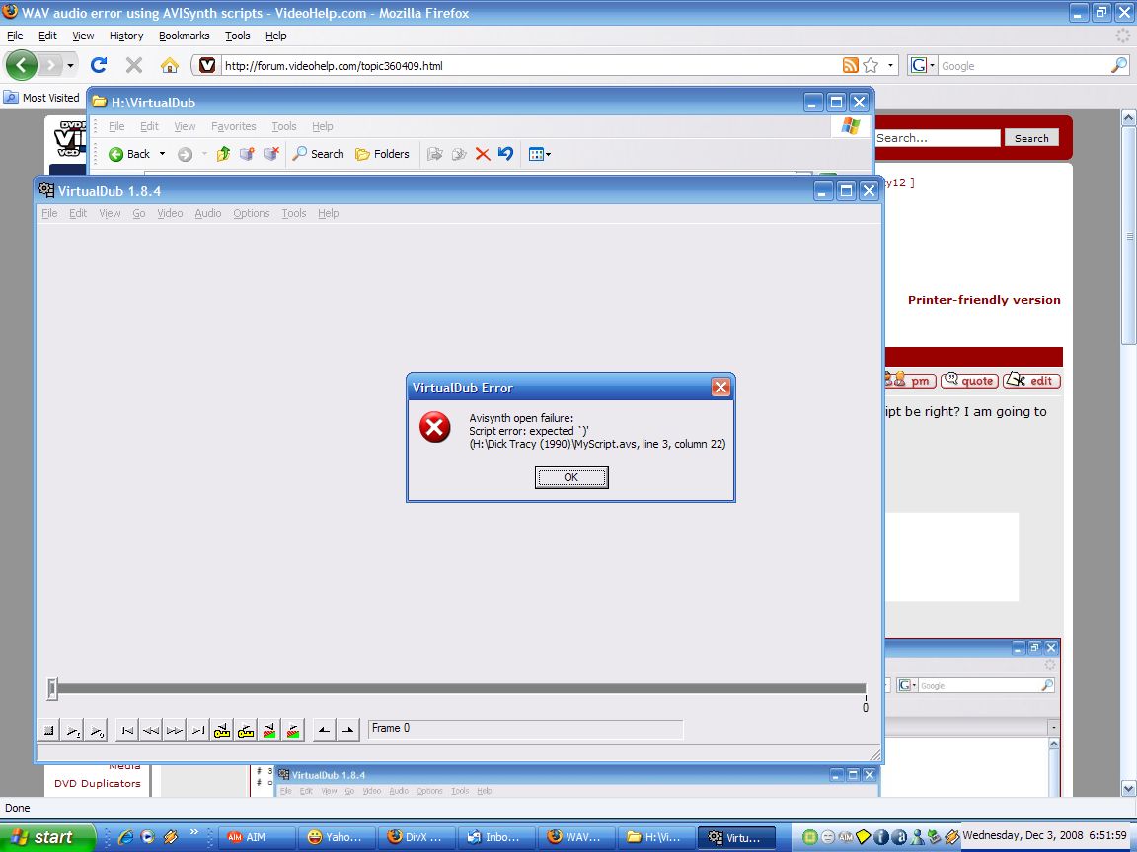Click the Firefox Home button
Screen dimensions: 1137x852
click(169, 66)
